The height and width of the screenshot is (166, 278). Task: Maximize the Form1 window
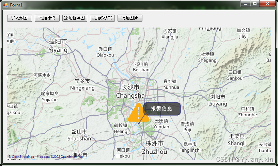click(x=255, y=4)
